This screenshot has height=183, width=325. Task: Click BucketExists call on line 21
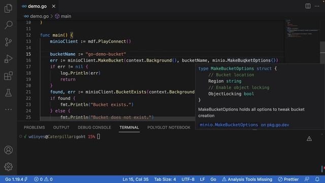click(x=131, y=92)
